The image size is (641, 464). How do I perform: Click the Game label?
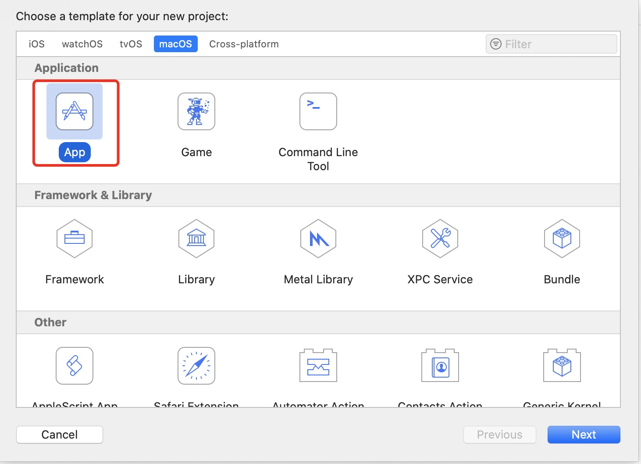[196, 152]
